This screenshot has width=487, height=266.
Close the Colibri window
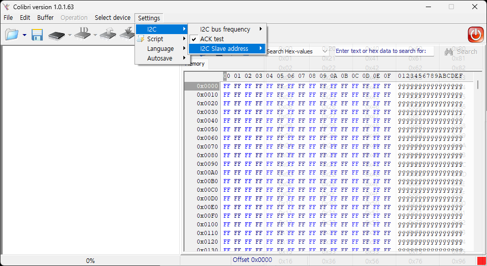coord(475,7)
